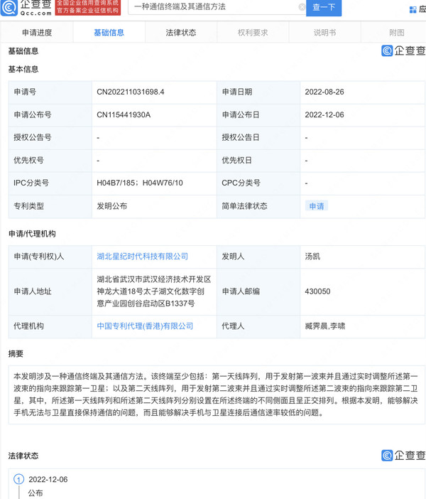The image size is (426, 499).
Task: Select the applicant address text
Action: (154, 291)
